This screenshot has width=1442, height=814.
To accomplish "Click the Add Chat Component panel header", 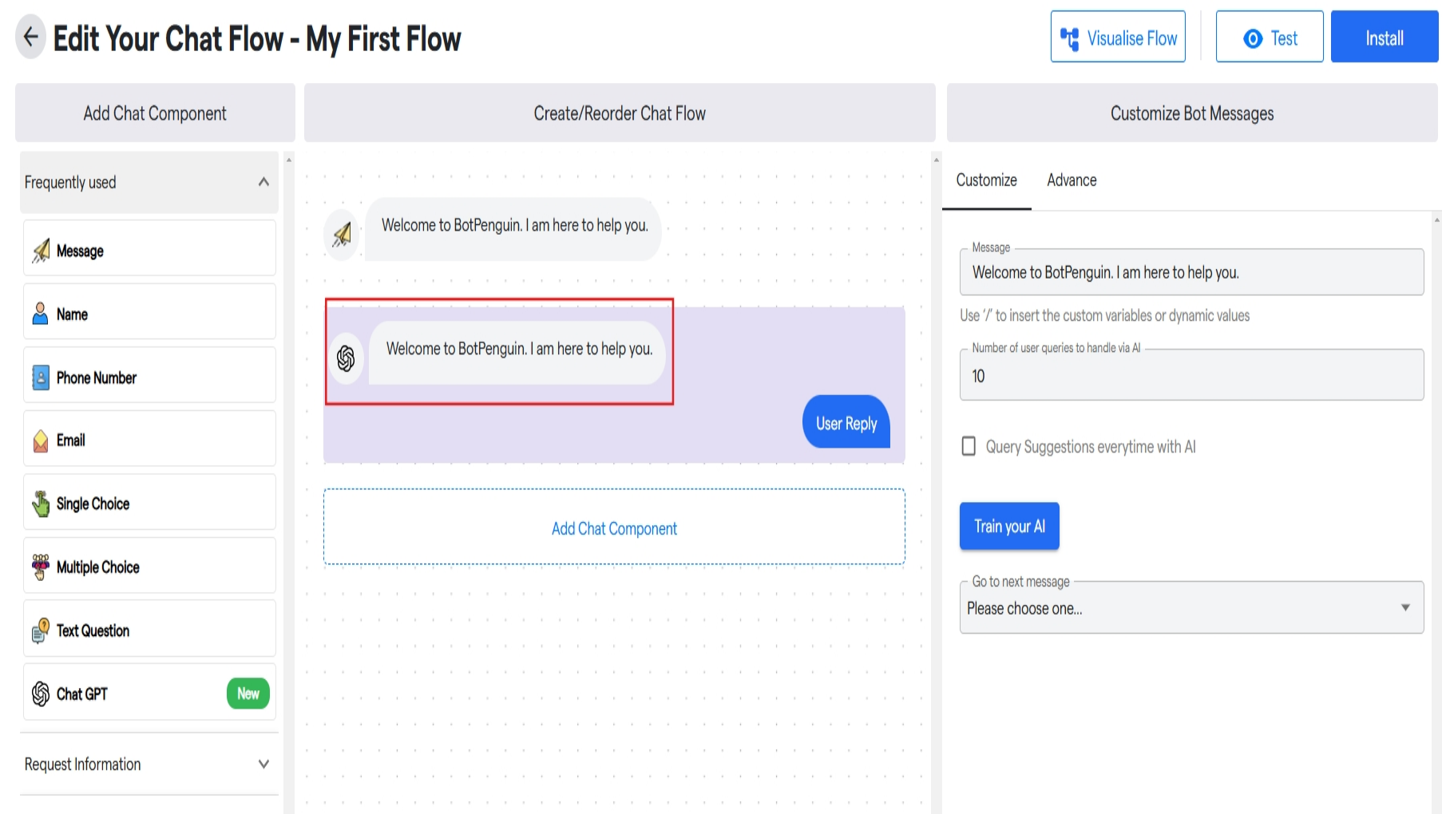I will 155,113.
